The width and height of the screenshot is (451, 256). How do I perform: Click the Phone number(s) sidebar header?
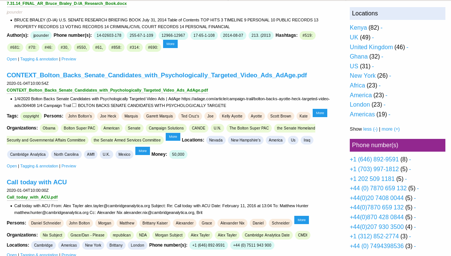(397, 145)
